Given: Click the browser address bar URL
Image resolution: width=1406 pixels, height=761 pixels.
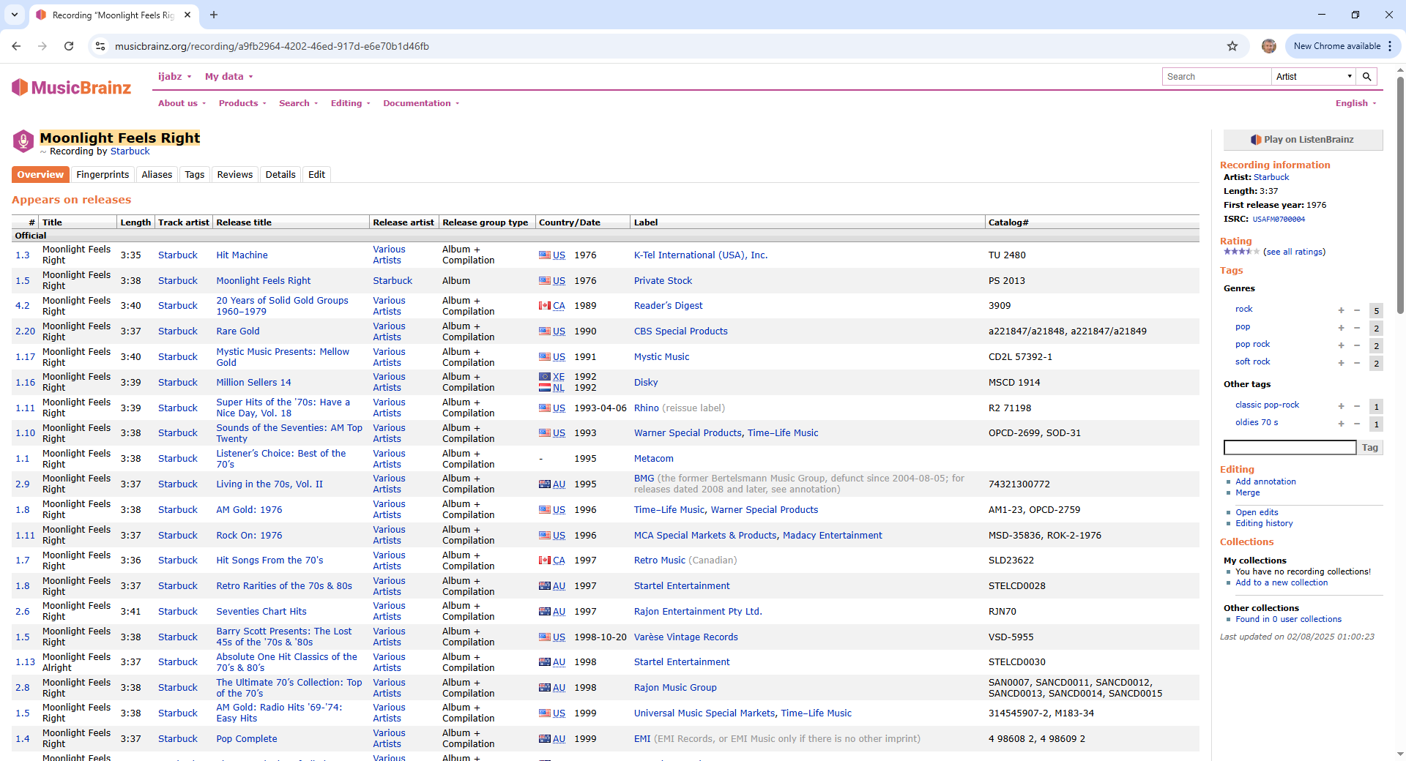Looking at the screenshot, I should 272,46.
